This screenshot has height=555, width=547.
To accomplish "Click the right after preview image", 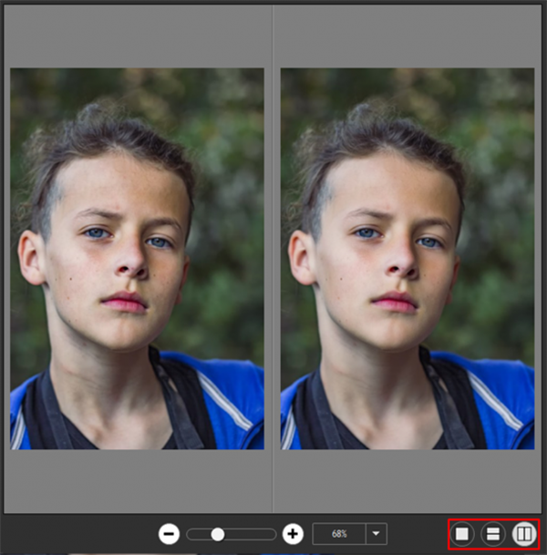I will (408, 259).
